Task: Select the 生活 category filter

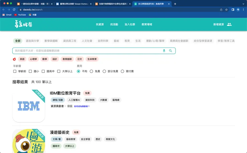Action: (138, 41)
